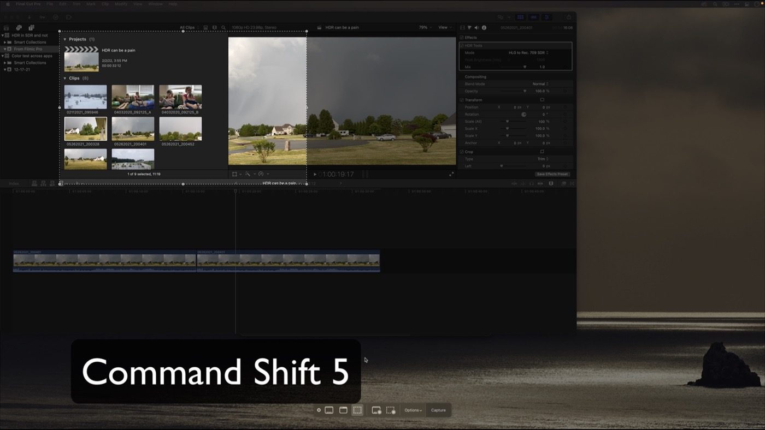Open the Audio inspector speaker icon
Image resolution: width=765 pixels, height=430 pixels.
[x=476, y=27]
